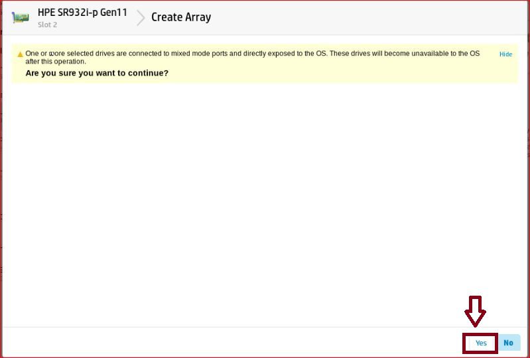Click the "Are you sure you want to continue?" text
The height and width of the screenshot is (358, 530).
(x=97, y=73)
